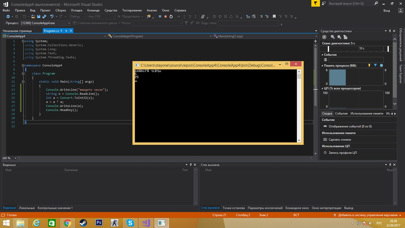Image resolution: width=405 pixels, height=228 pixels.
Task: Zoom out on the diagnostics timeline
Action: click(x=339, y=37)
